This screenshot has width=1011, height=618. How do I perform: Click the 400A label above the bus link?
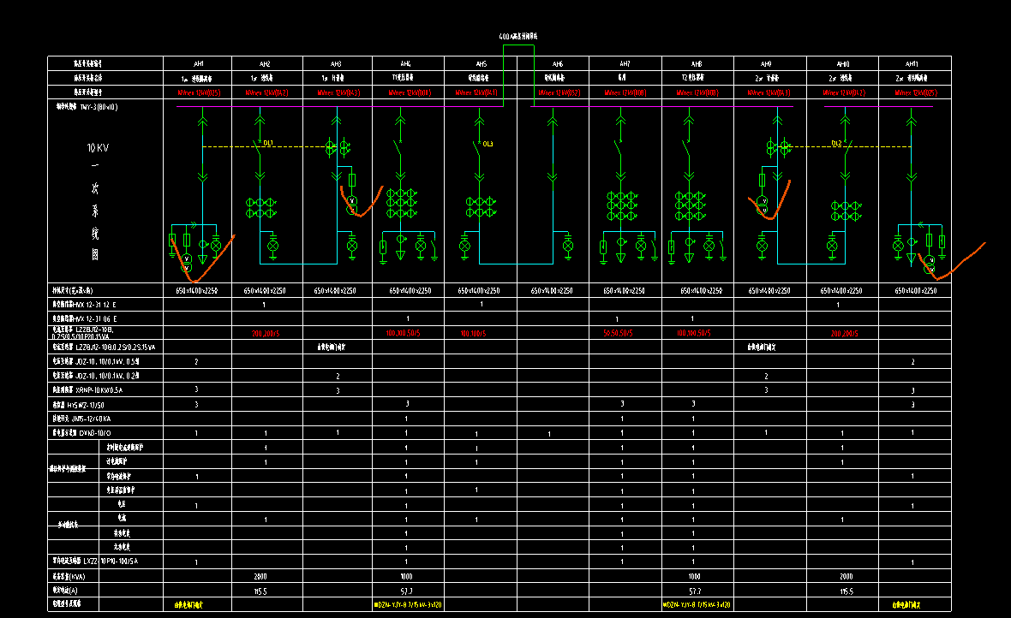(x=517, y=37)
